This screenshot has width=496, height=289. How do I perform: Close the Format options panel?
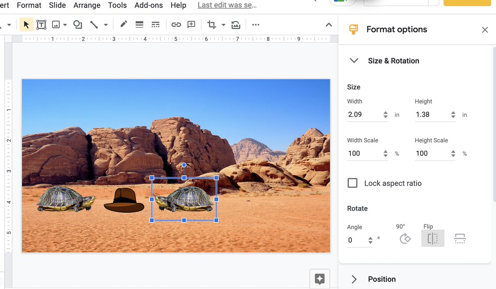(x=485, y=29)
